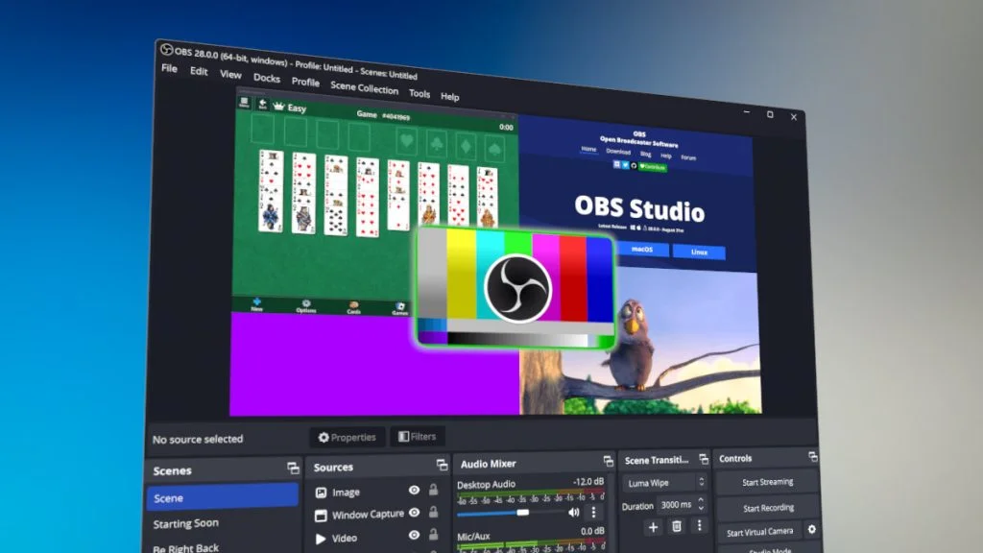Screen dimensions: 983x553
Task: Open source Properties button
Action: pos(347,437)
